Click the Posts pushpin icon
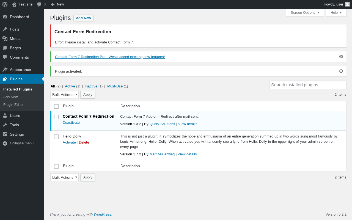 [x=5, y=29]
